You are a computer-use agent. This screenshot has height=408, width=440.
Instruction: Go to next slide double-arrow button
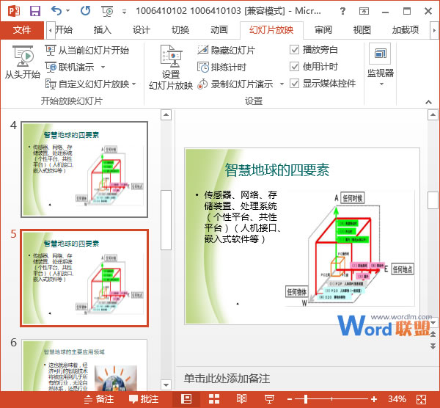click(x=433, y=346)
